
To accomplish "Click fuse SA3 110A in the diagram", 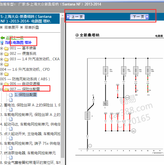I will tap(124, 70).
